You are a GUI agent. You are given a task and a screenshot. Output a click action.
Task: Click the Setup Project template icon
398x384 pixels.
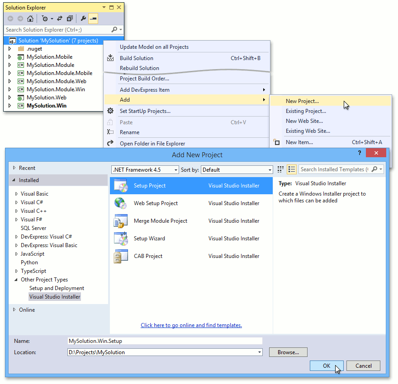(x=121, y=186)
